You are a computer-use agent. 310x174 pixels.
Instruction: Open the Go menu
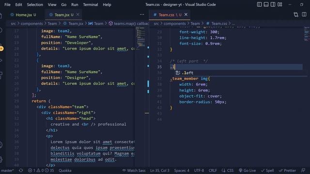[x=63, y=4]
